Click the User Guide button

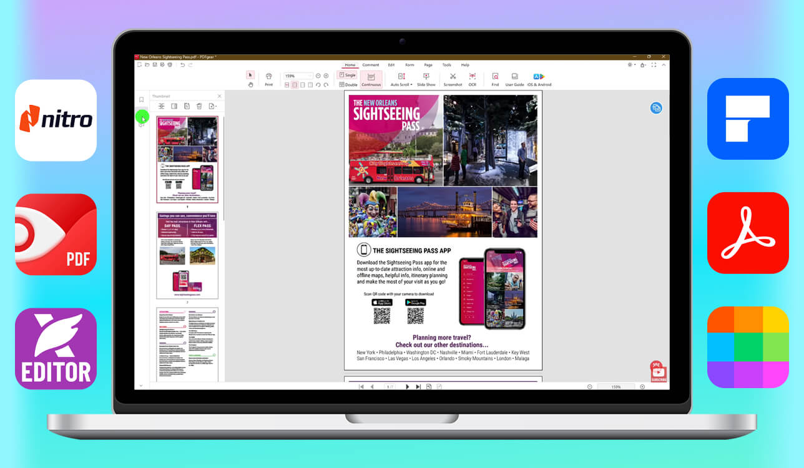514,79
